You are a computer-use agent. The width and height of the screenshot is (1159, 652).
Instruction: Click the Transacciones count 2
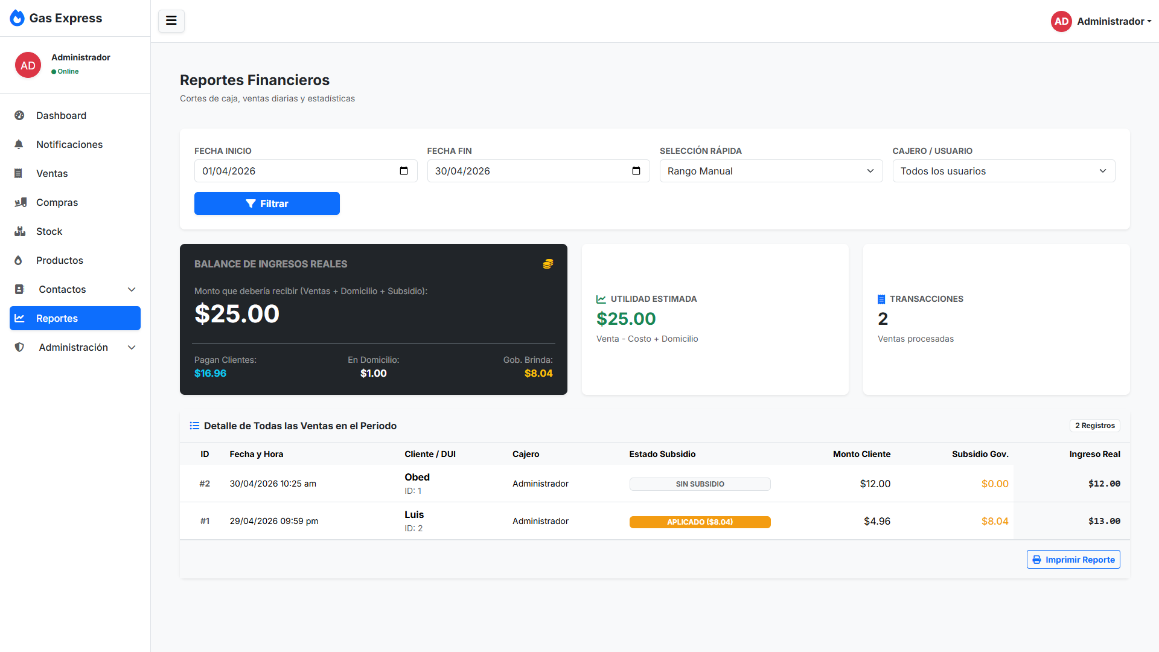tap(883, 319)
